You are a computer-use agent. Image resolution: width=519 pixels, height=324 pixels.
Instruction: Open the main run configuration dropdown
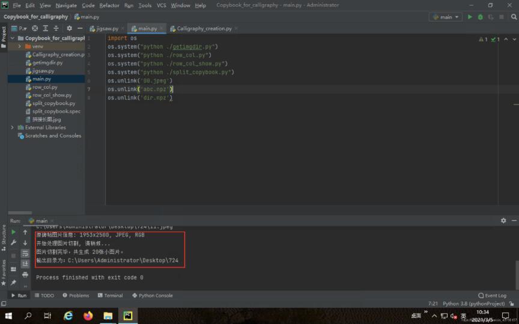(445, 17)
